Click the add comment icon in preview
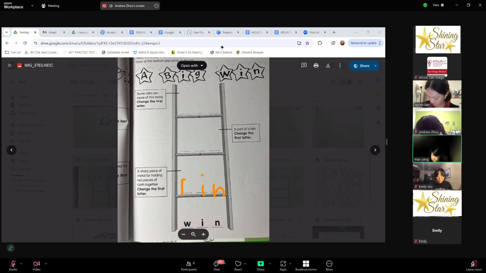The height and width of the screenshot is (273, 486). (304, 65)
